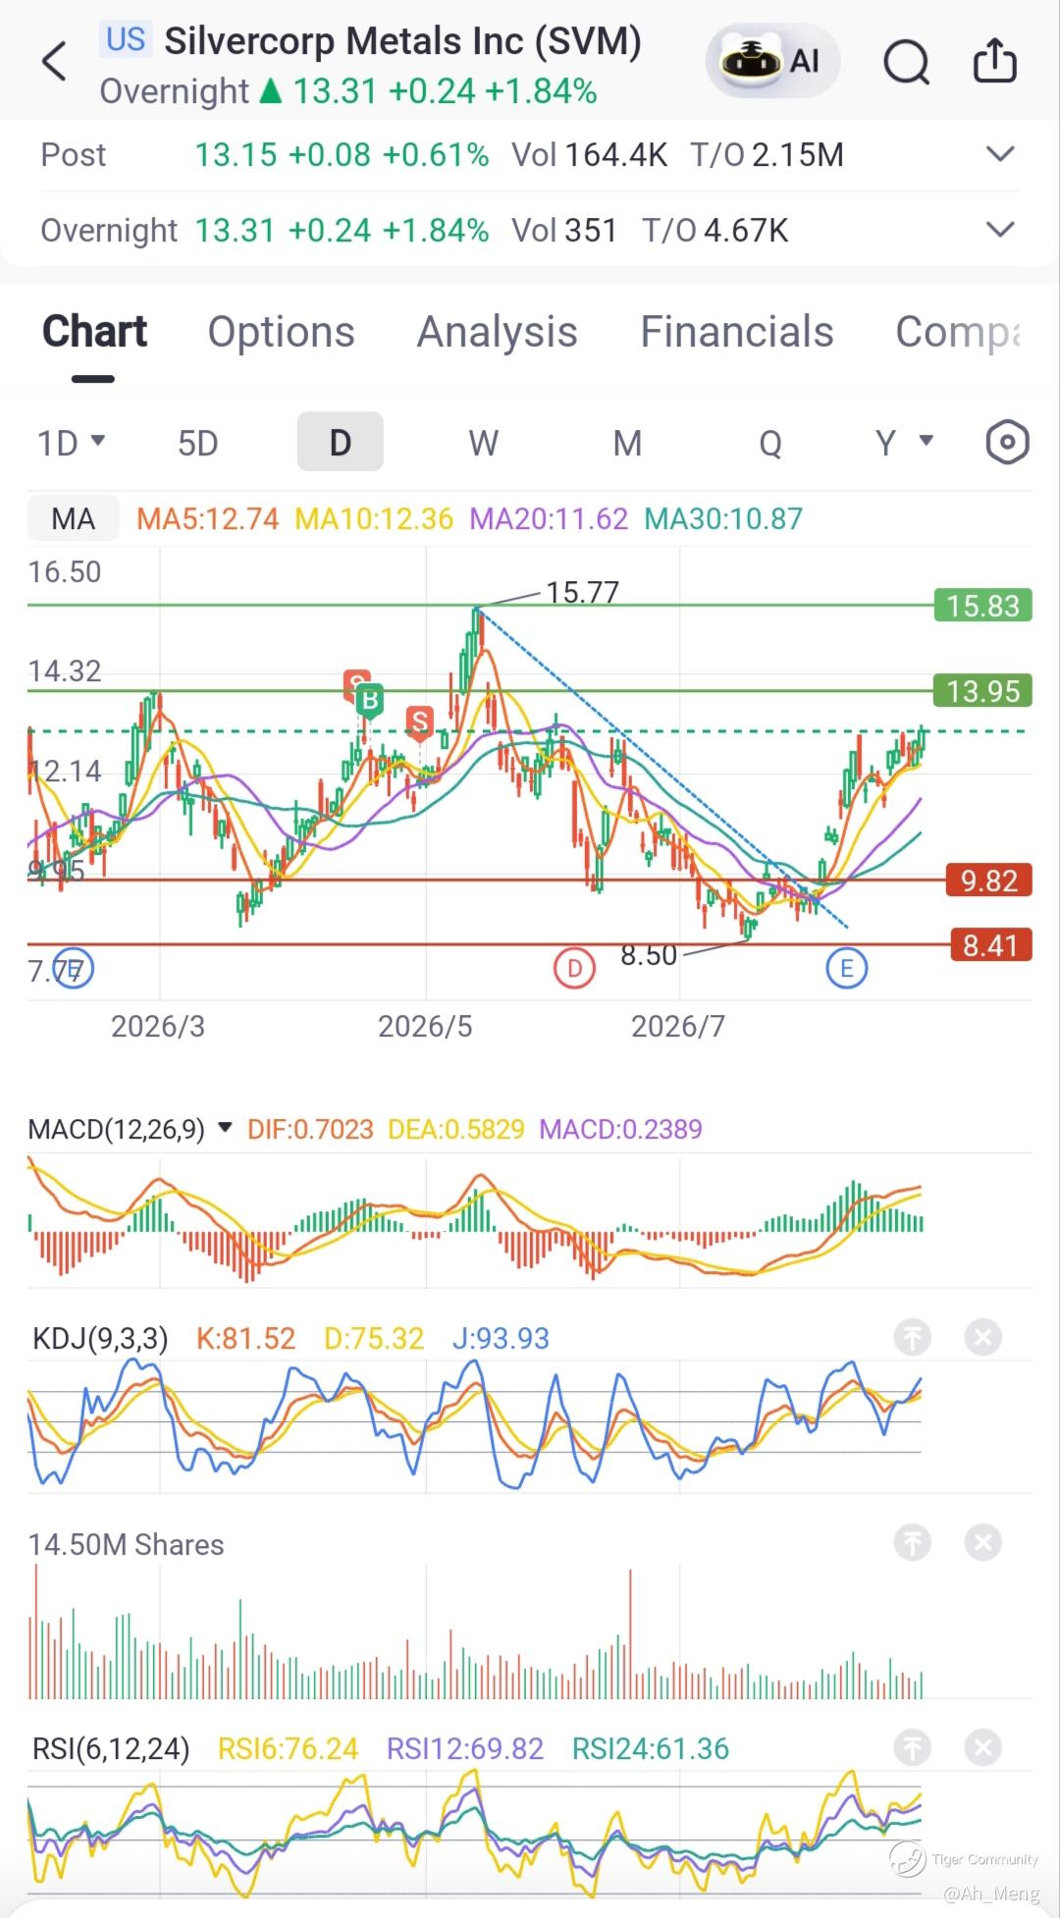Tap the D:75.32 value
This screenshot has height=1918, width=1060.
(x=374, y=1338)
